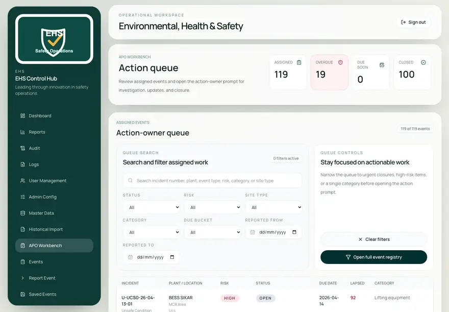Image resolution: width=449 pixels, height=312 pixels.
Task: Click calendar picker icon in Reported From
Action: coord(294,232)
